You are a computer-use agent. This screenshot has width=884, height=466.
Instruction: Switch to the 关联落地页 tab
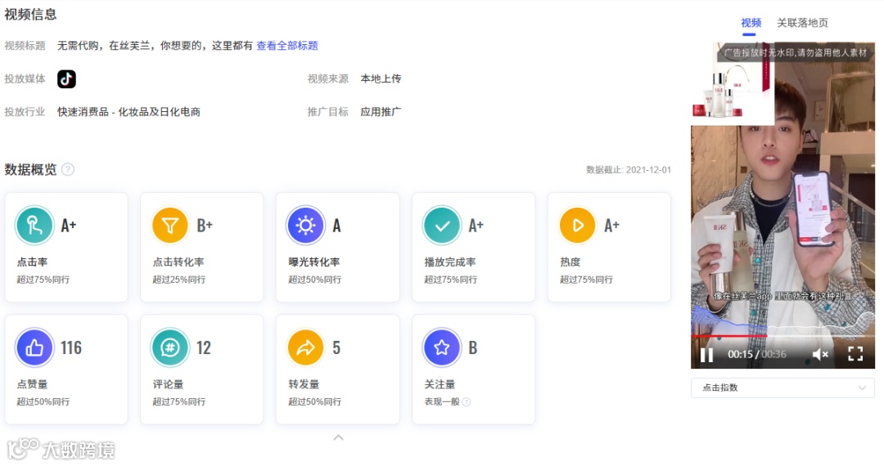point(802,23)
